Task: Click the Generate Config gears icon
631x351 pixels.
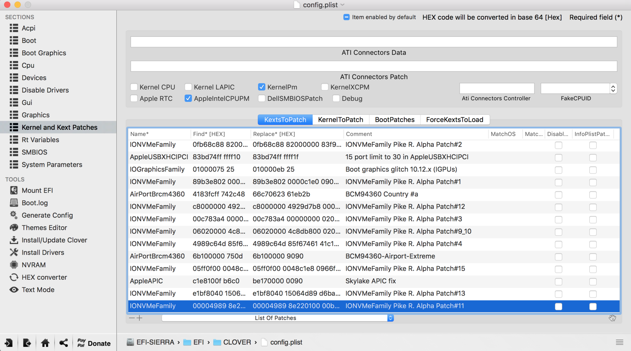Action: point(14,215)
